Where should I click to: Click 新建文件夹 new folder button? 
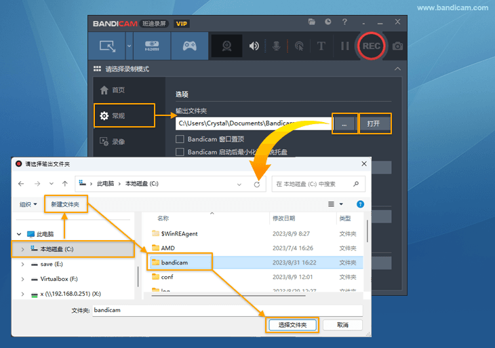coord(65,204)
